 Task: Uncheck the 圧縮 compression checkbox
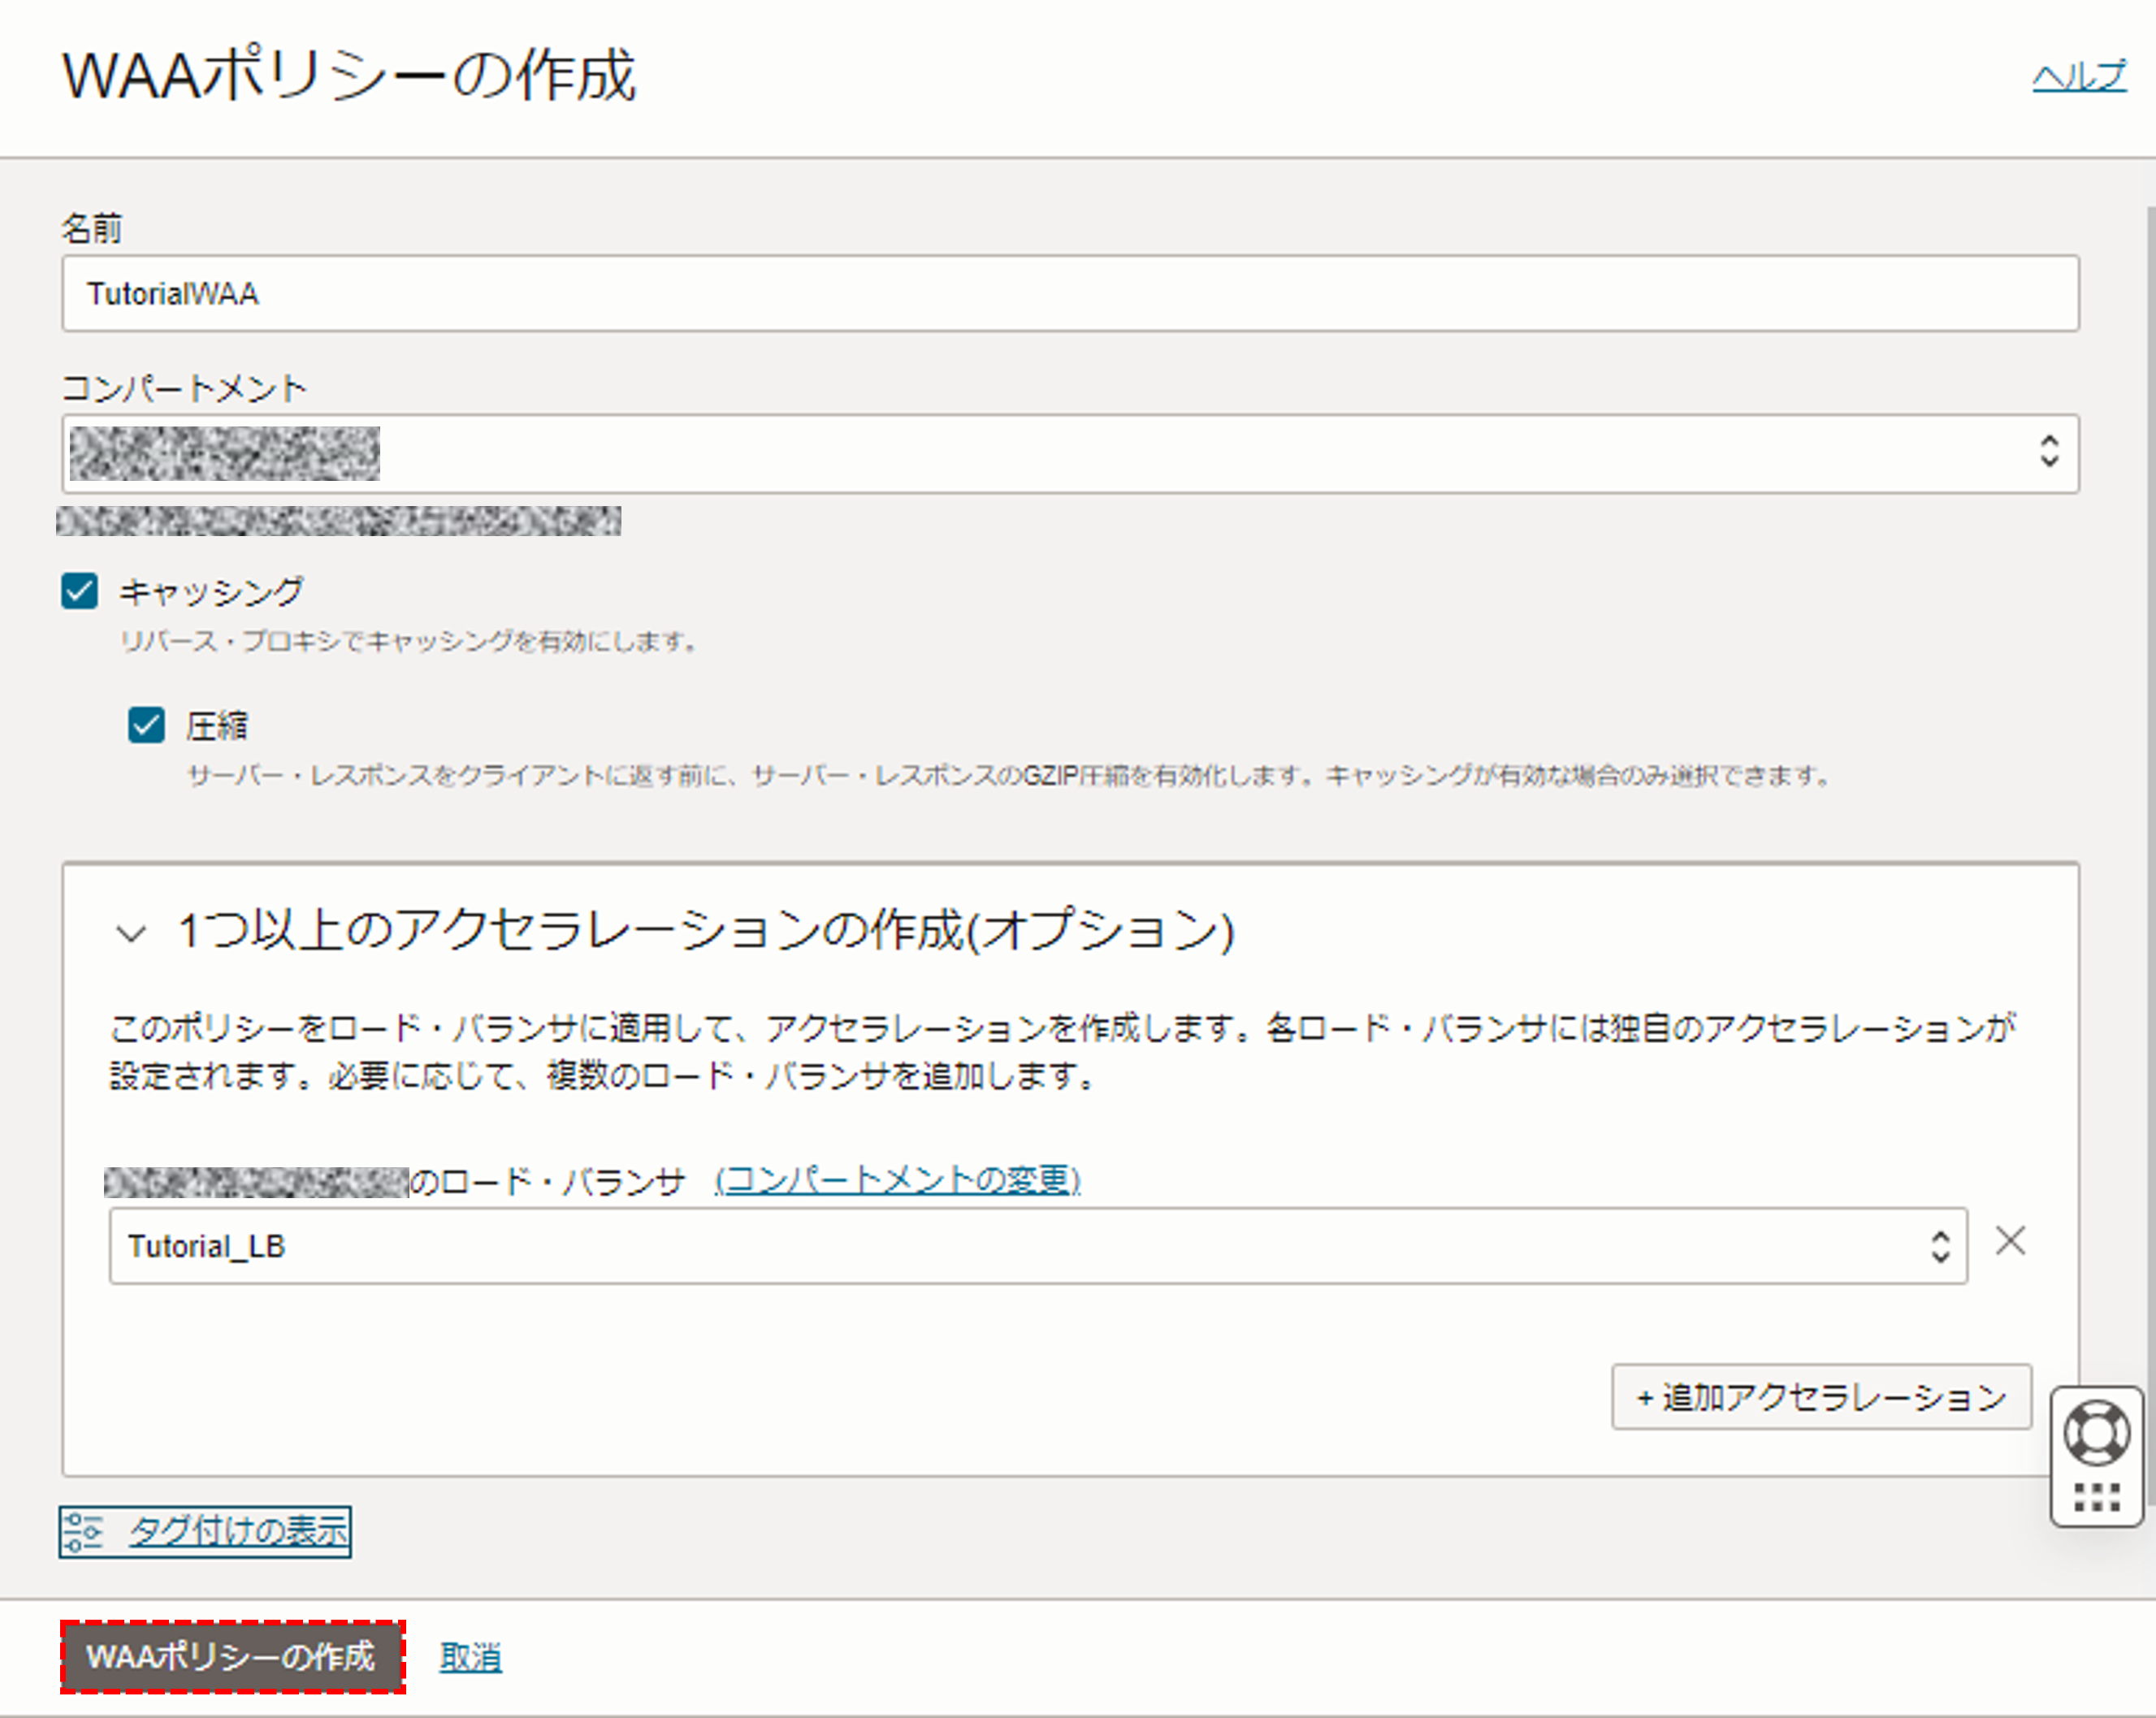(146, 725)
